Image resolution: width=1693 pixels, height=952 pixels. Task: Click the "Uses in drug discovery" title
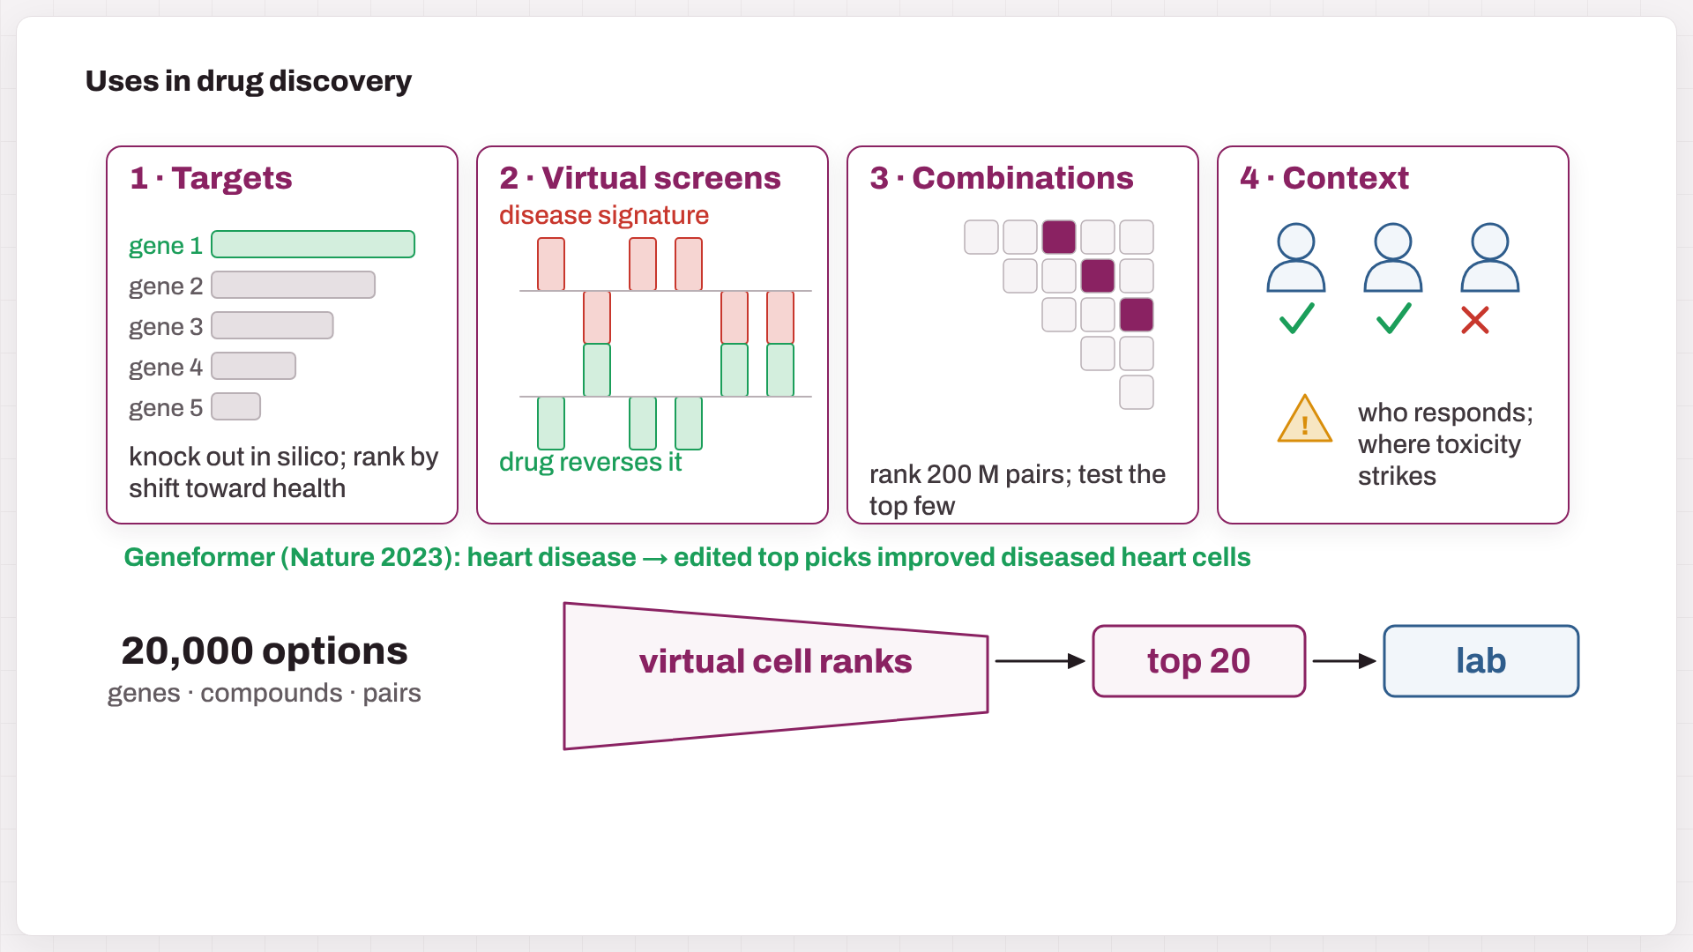click(248, 81)
